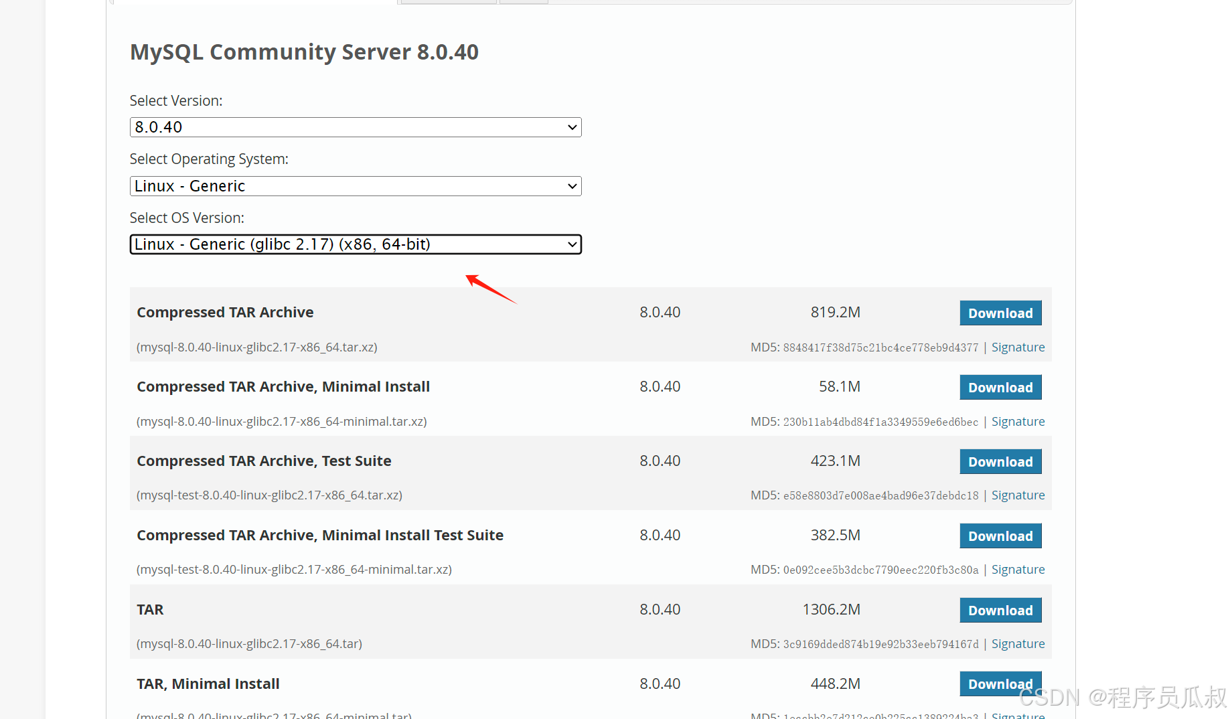Open the Select Version dropdown showing 8.0.40

tap(355, 127)
